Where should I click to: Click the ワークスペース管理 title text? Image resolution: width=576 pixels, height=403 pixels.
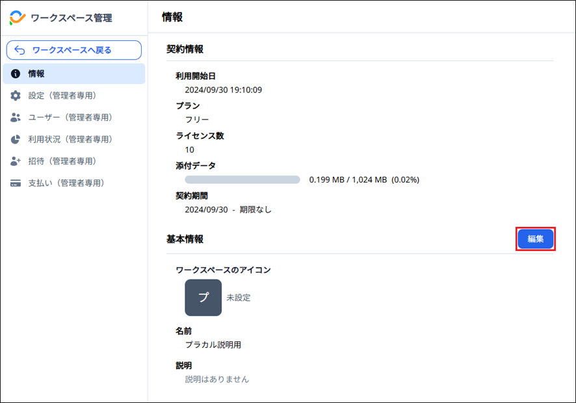click(x=71, y=18)
